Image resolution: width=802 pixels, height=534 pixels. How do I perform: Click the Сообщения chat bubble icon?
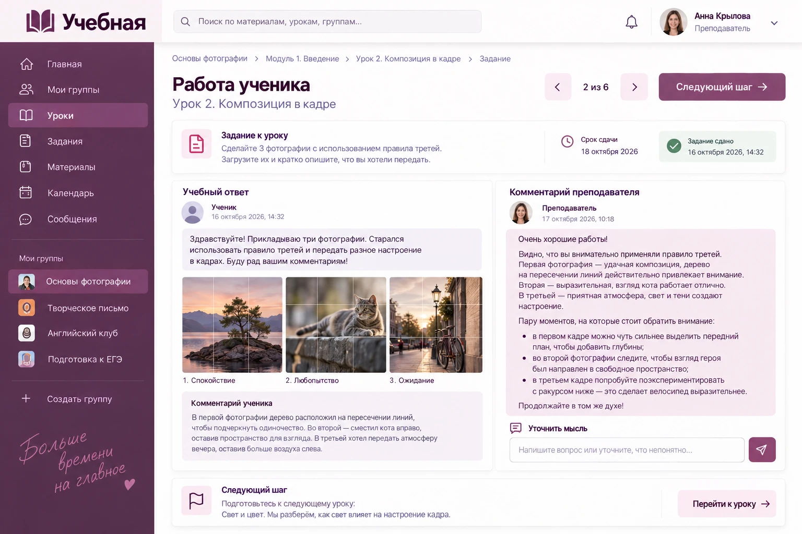pos(26,219)
